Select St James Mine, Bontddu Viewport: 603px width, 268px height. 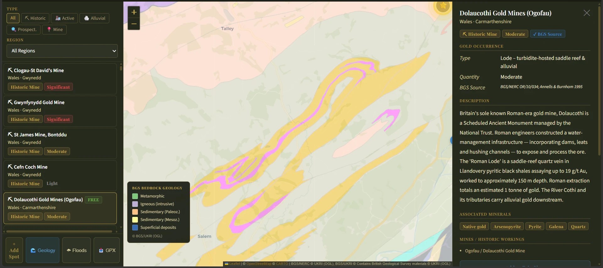pos(60,143)
